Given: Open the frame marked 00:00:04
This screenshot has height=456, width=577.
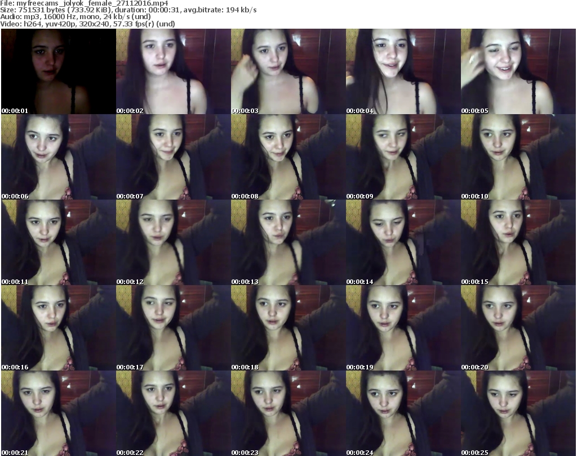Looking at the screenshot, I should pyautogui.click(x=403, y=71).
